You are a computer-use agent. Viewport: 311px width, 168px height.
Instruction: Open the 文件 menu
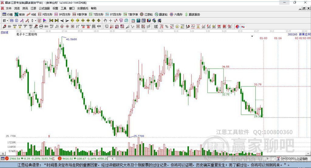tap(9, 8)
